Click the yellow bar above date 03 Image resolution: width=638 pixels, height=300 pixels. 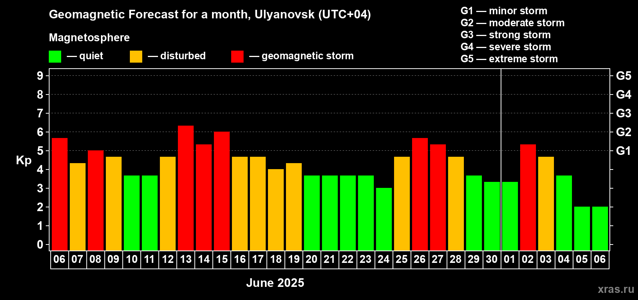tap(546, 204)
